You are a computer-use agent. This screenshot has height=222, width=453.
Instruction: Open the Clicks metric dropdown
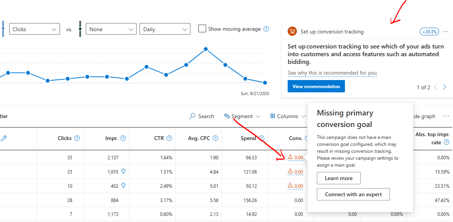34,29
